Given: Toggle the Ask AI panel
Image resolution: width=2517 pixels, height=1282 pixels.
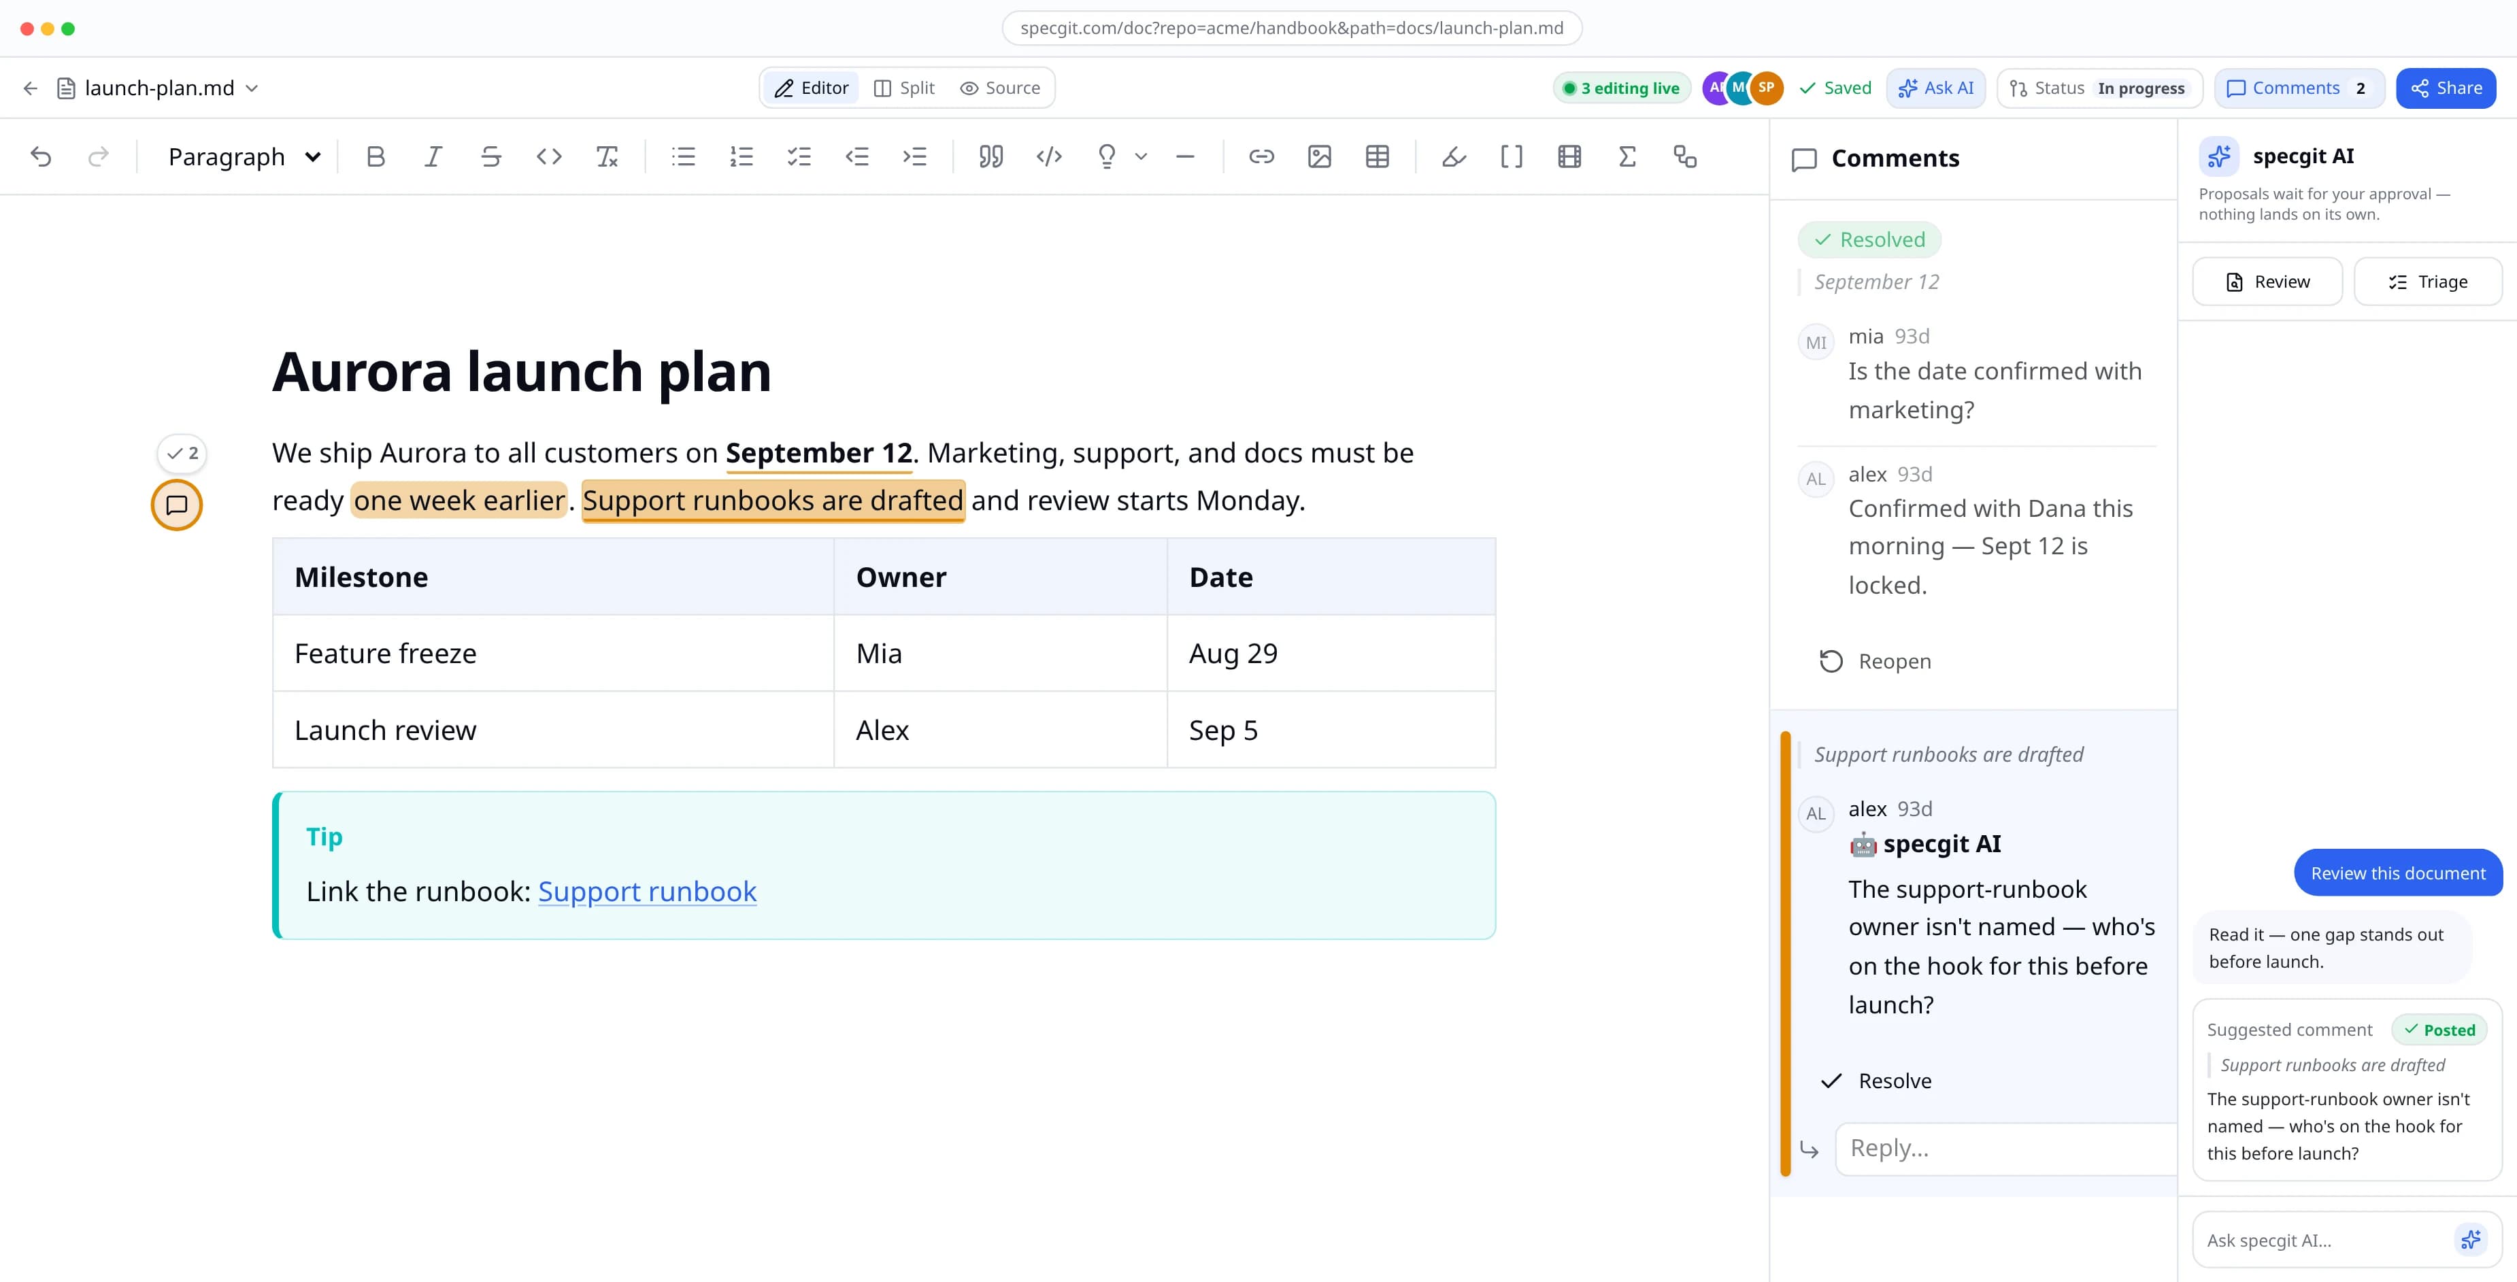Looking at the screenshot, I should point(1935,88).
